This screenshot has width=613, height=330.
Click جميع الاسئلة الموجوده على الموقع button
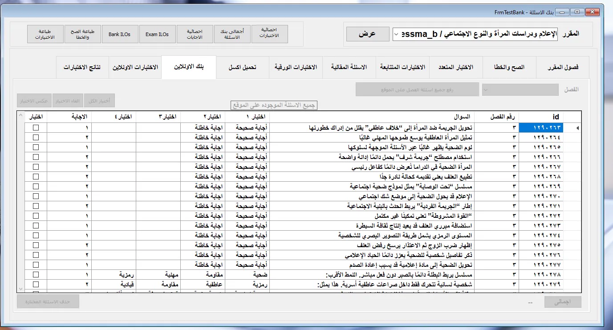(274, 106)
